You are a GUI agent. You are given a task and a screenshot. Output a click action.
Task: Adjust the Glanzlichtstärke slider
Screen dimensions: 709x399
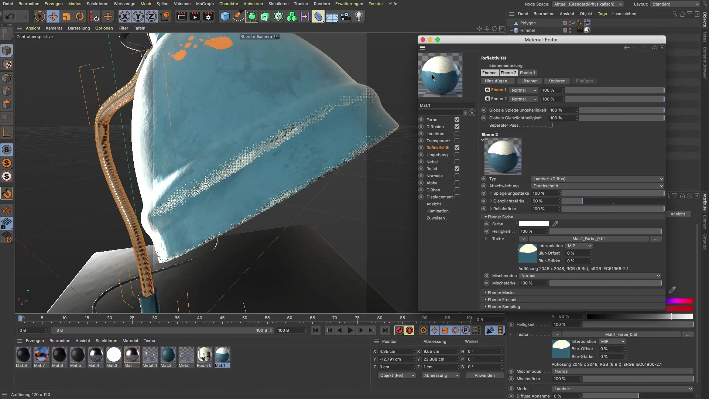613,201
